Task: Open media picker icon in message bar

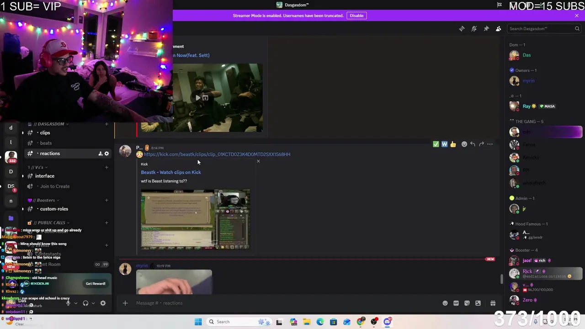Action: pyautogui.click(x=478, y=303)
